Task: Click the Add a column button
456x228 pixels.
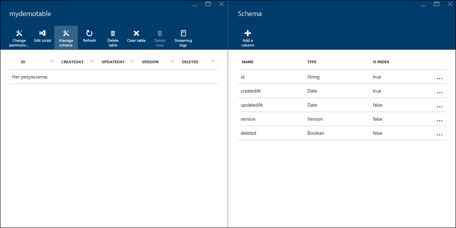Action: coord(247,37)
